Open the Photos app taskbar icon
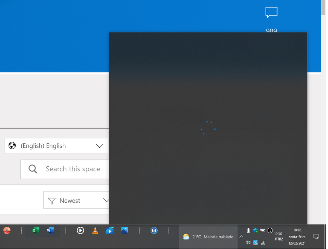The height and width of the screenshot is (249, 328). (x=124, y=230)
